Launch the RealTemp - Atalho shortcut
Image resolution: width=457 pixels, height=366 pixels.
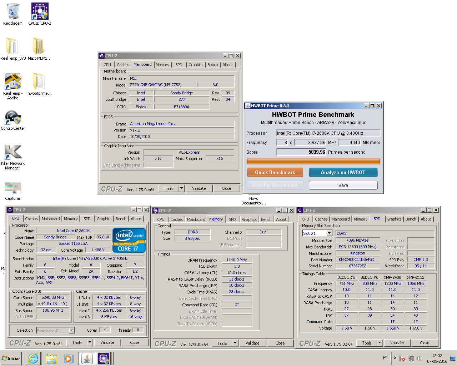(x=13, y=86)
